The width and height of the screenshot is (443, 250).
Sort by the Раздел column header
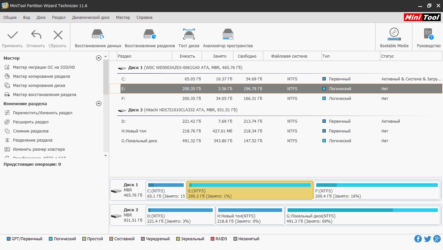144,56
